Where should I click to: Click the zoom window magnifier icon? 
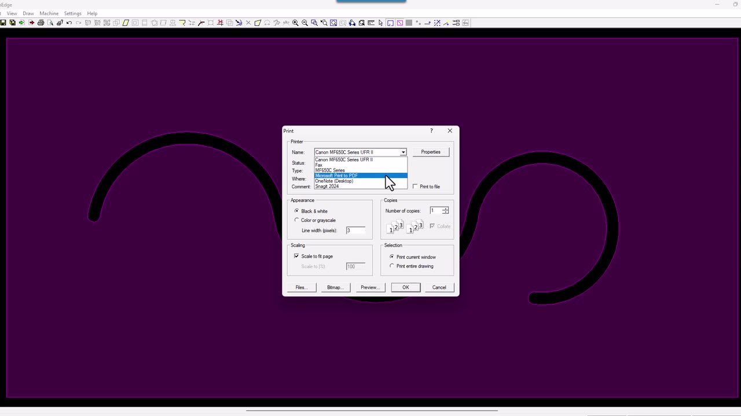[314, 23]
